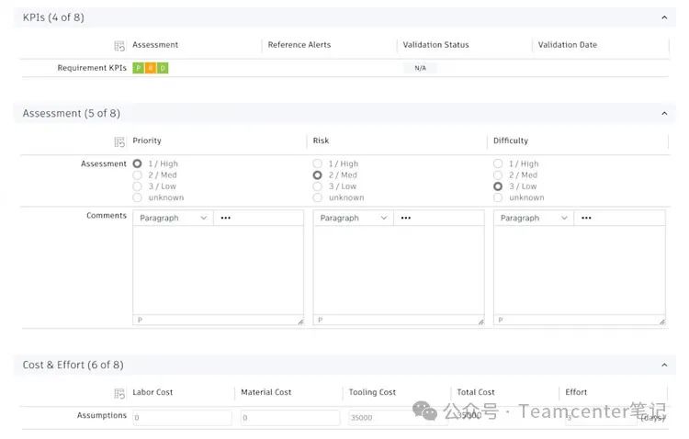Select Priority 2 / Med radio button
The height and width of the screenshot is (439, 689).
(x=138, y=175)
